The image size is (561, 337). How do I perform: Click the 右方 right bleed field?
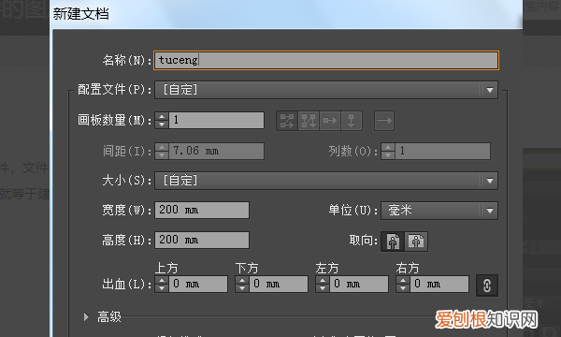(x=439, y=284)
